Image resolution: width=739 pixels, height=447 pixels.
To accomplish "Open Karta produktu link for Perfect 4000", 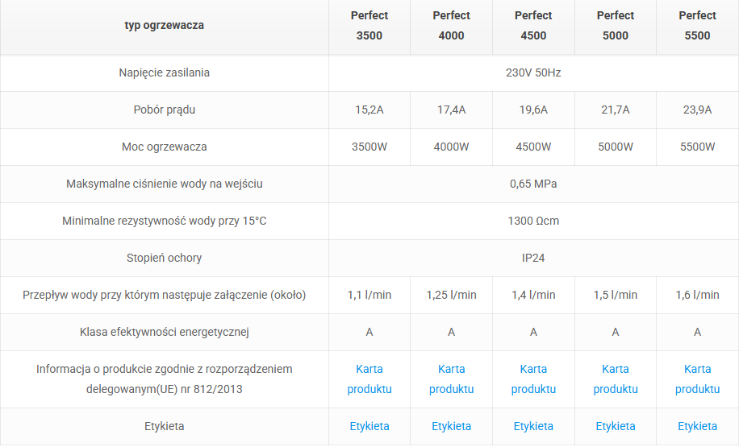I will tap(451, 379).
